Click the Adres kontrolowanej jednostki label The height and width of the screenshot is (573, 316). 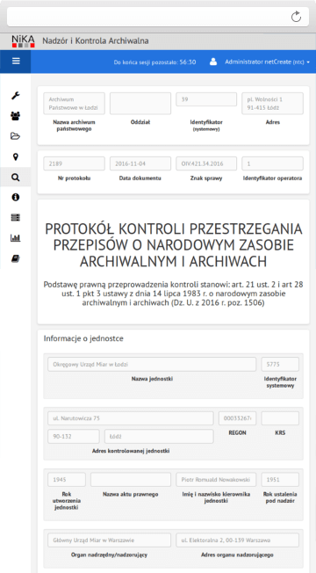click(131, 451)
